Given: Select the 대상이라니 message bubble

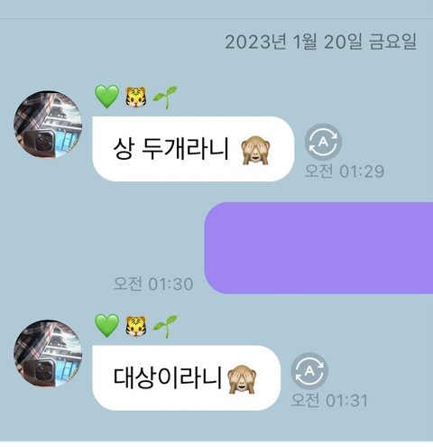Looking at the screenshot, I should tap(186, 378).
